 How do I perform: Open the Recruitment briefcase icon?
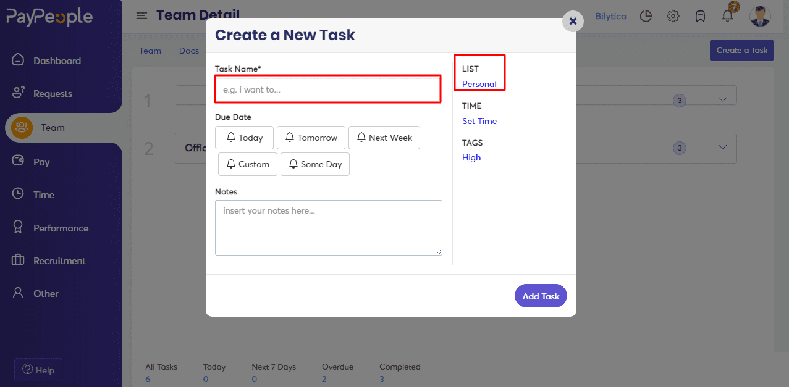18,260
